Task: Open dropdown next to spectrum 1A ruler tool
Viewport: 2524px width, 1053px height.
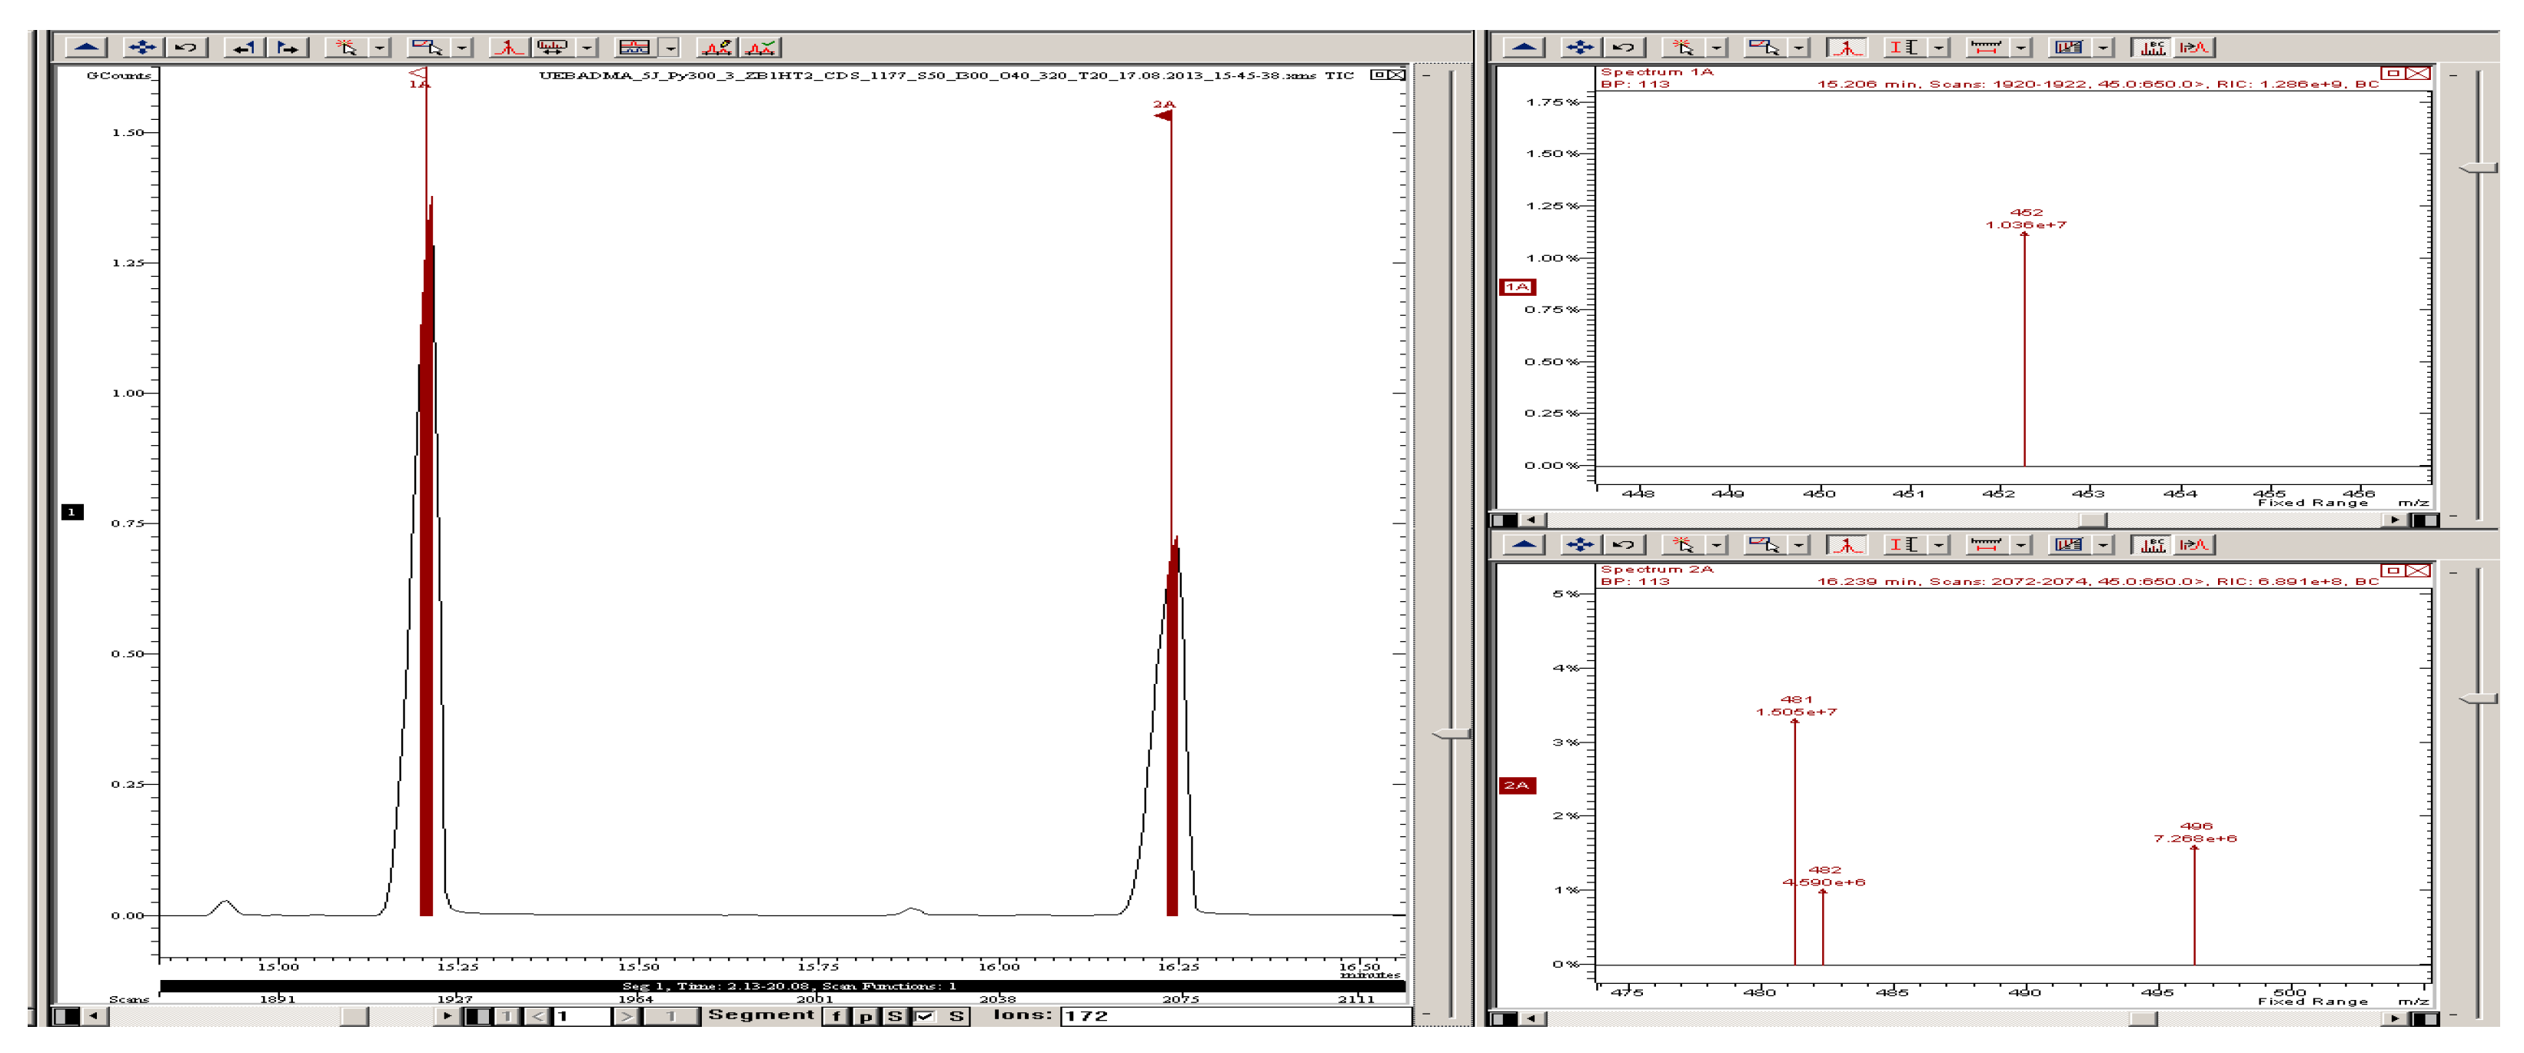Action: point(2021,47)
